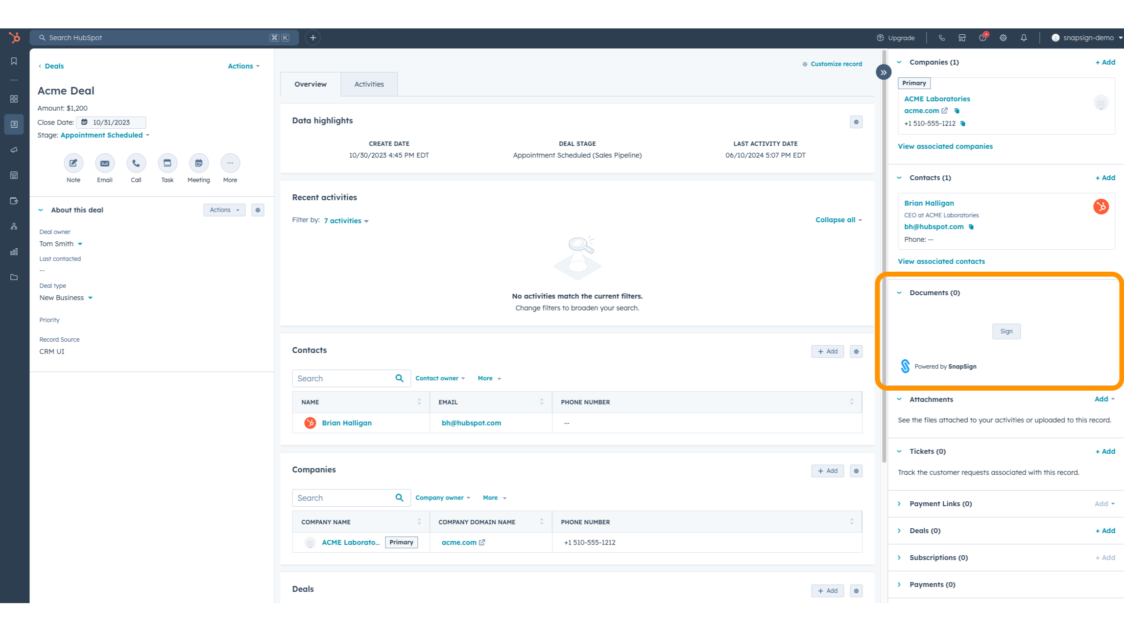This screenshot has height=632, width=1124.
Task: Open ACME Laboratories in the right sidebar
Action: click(x=936, y=99)
